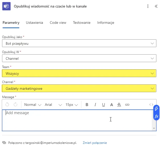Open the font color picker
Screen dimensions: 160x148
click(112, 105)
